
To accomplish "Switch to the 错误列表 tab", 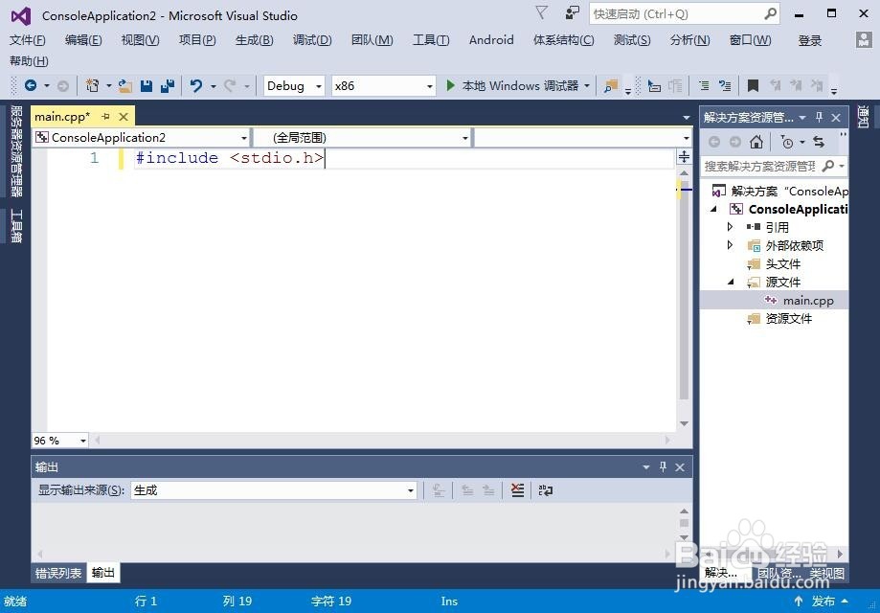I will (x=58, y=573).
